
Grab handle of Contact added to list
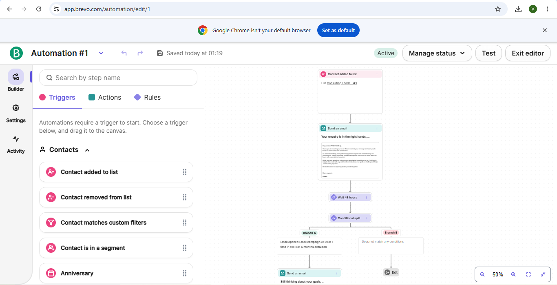[185, 172]
